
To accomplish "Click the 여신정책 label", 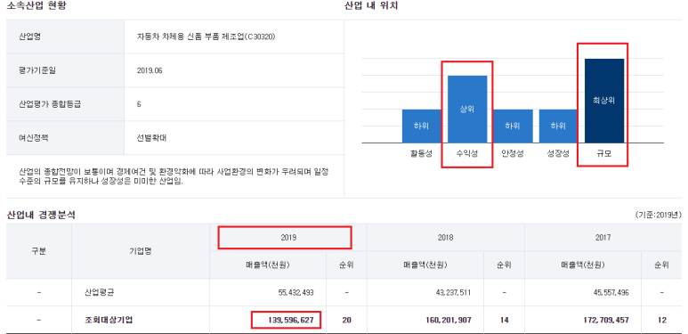I will pos(34,138).
